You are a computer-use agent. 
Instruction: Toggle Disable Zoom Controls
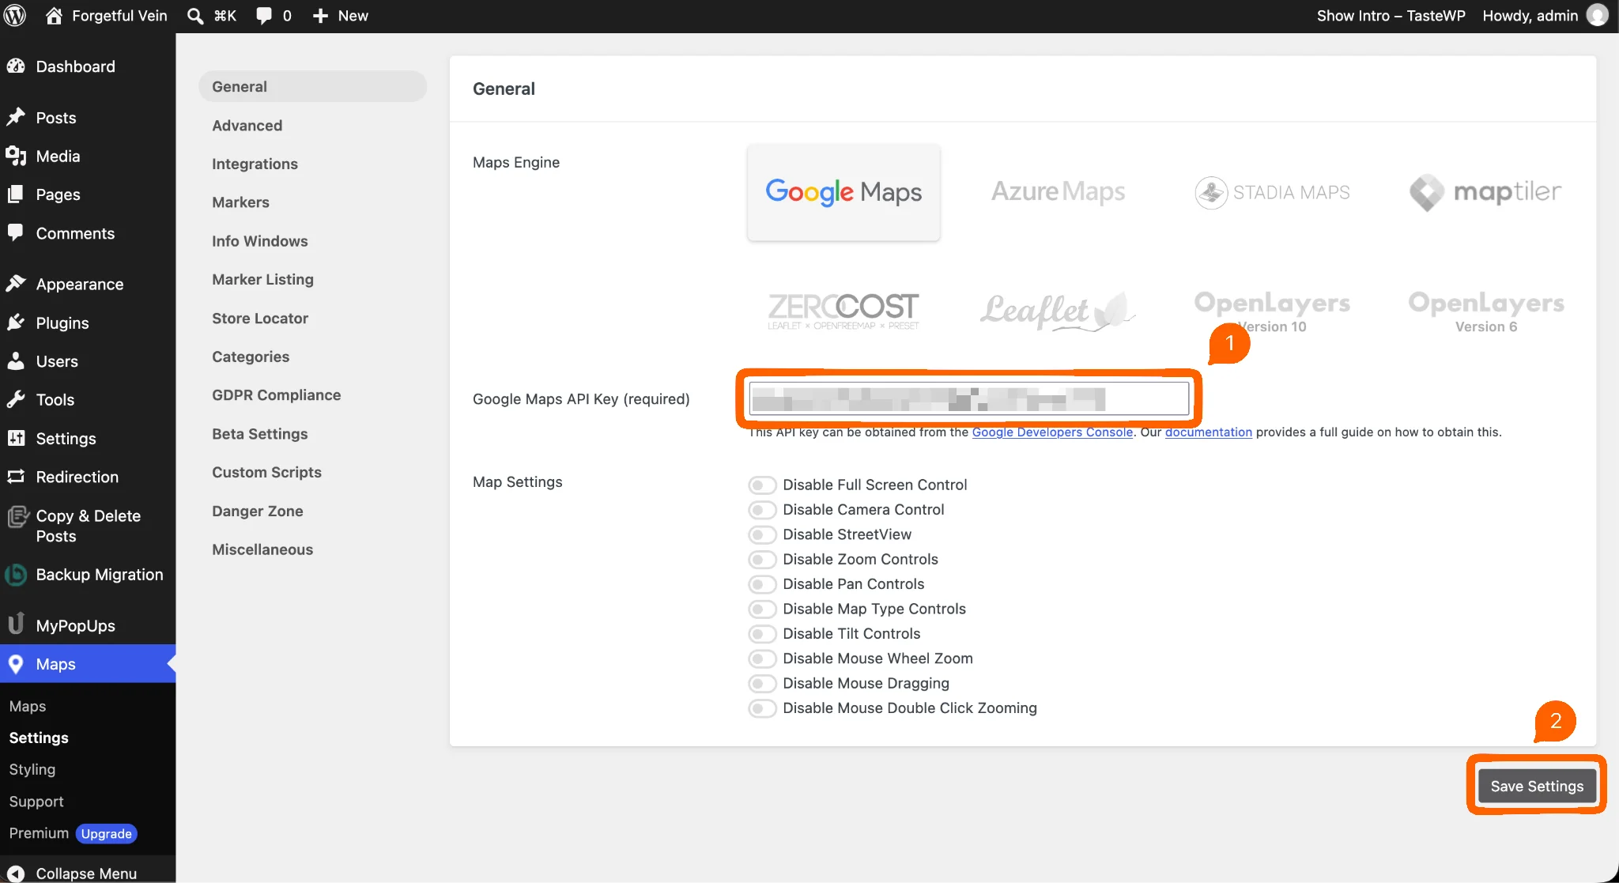click(x=762, y=560)
